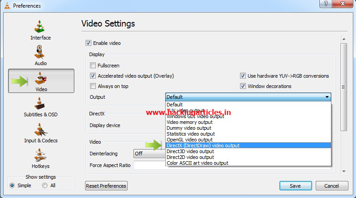356x198 pixels.
Task: Select the Video preferences cone icon
Action: (41, 78)
